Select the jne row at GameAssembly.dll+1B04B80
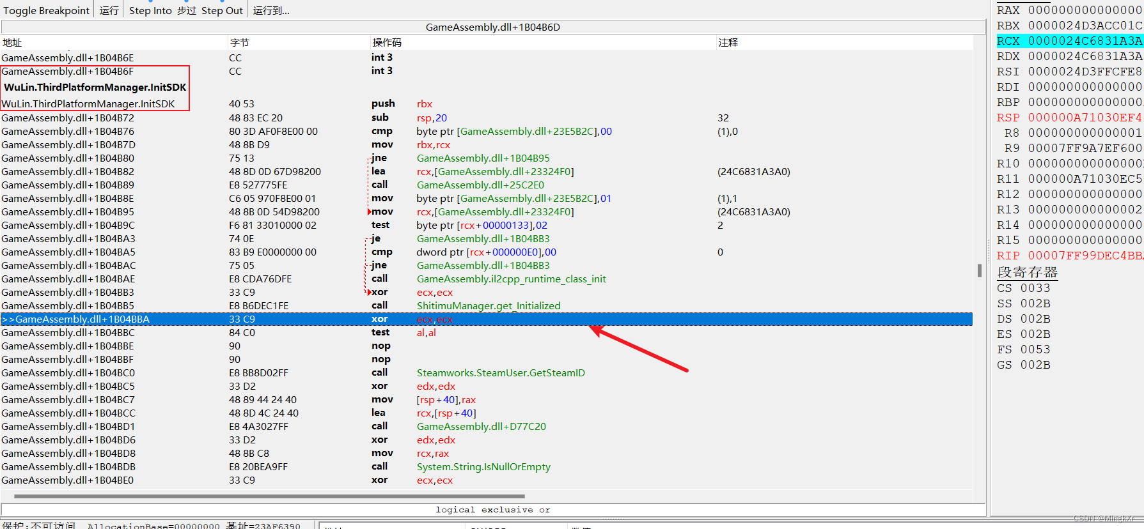 coord(487,158)
